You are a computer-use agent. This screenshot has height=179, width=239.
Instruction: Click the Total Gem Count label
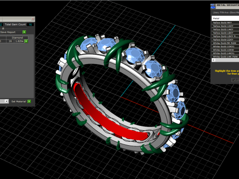pos(15,24)
